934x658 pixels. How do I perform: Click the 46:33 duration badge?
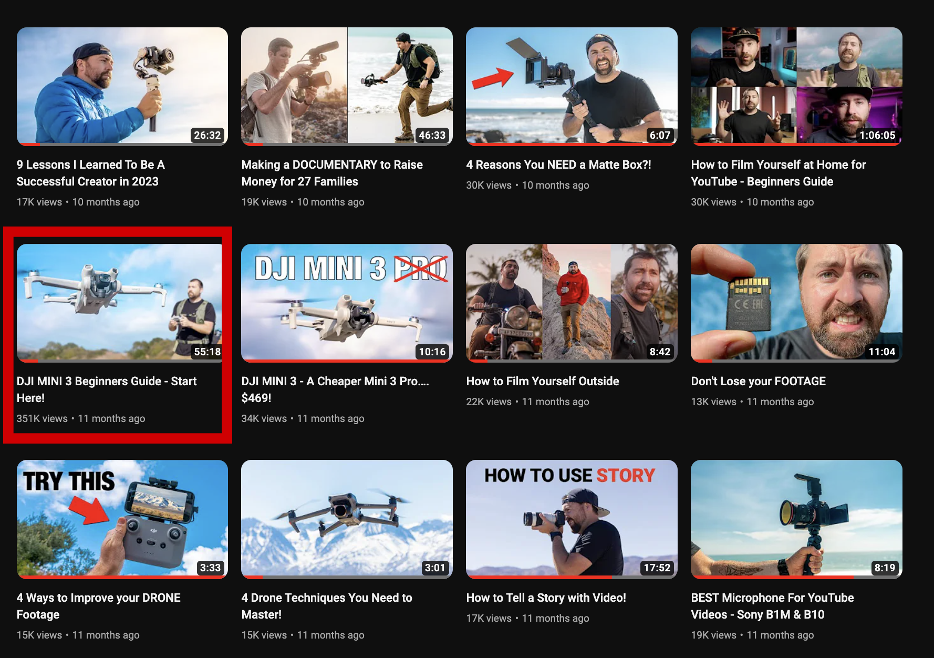[x=432, y=135]
